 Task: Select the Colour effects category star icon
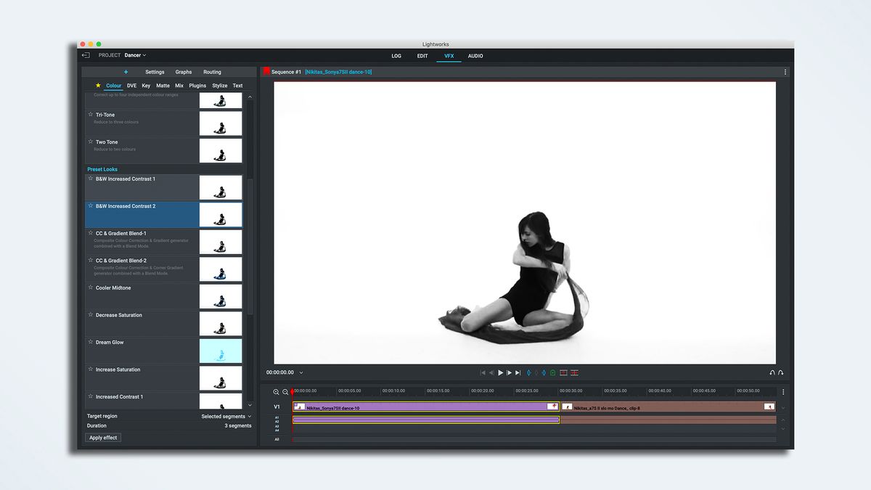click(98, 85)
